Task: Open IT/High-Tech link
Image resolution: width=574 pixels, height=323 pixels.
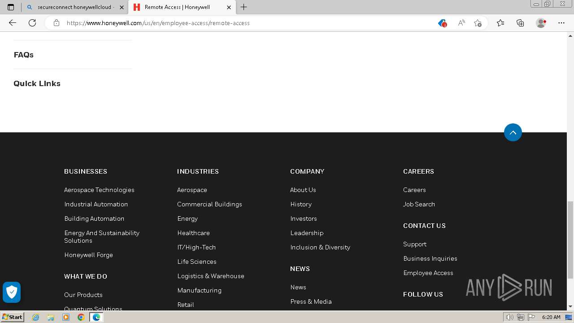Action: 196,247
